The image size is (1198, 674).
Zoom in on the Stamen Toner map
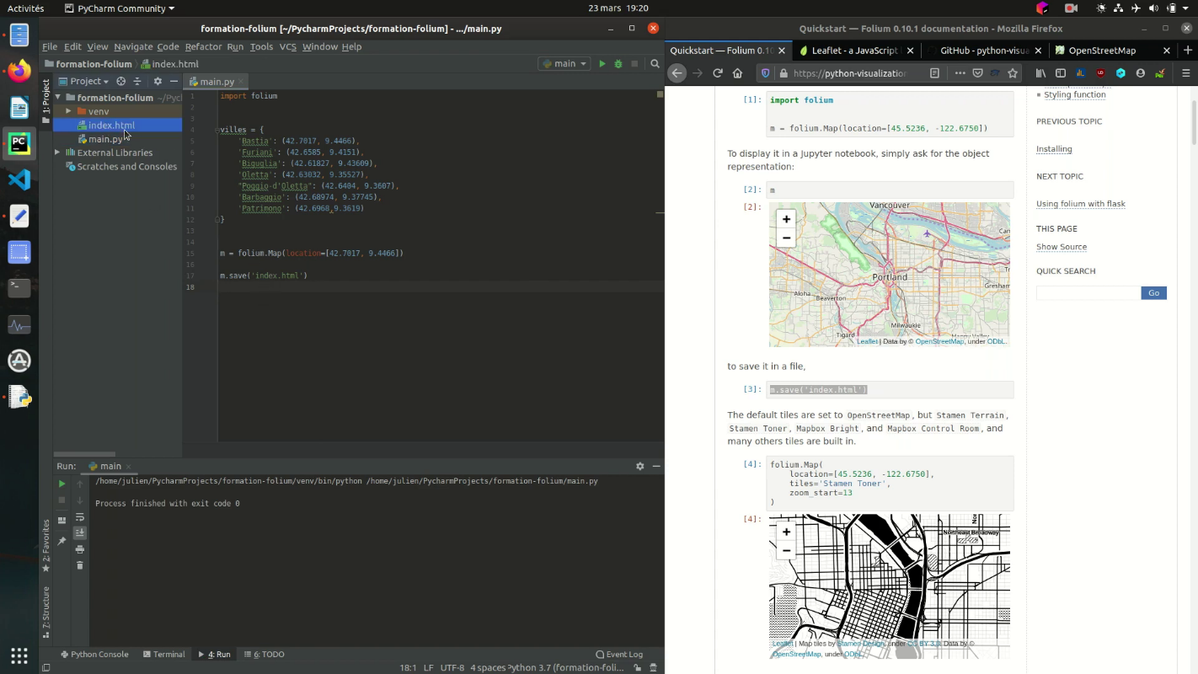786,532
